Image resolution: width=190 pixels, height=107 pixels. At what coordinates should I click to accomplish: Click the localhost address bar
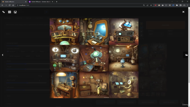[x=80, y=5]
